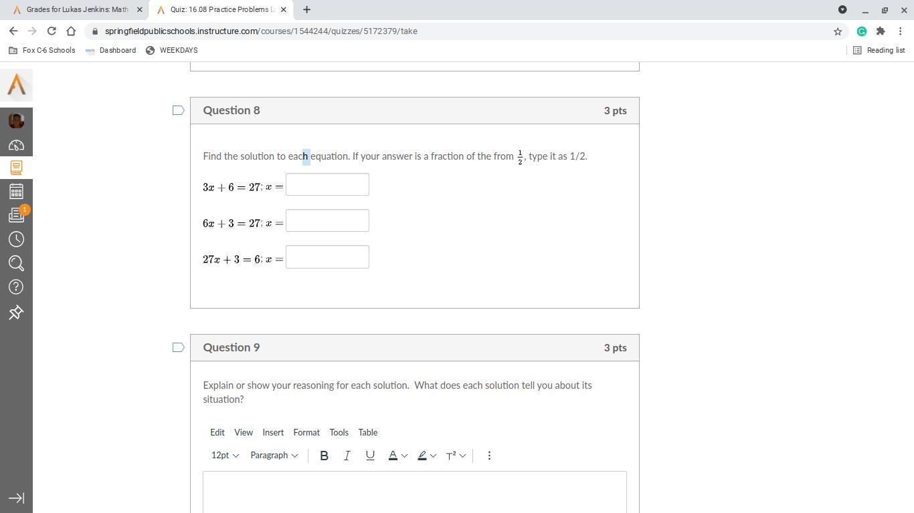
Task: Bookmark this page with the star
Action: click(x=837, y=31)
